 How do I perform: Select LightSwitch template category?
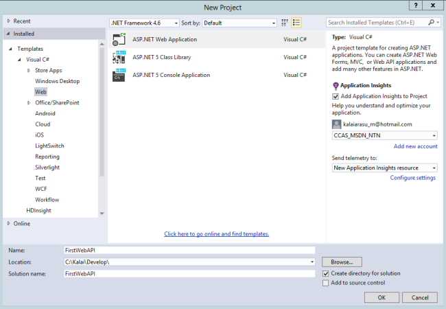[49, 146]
